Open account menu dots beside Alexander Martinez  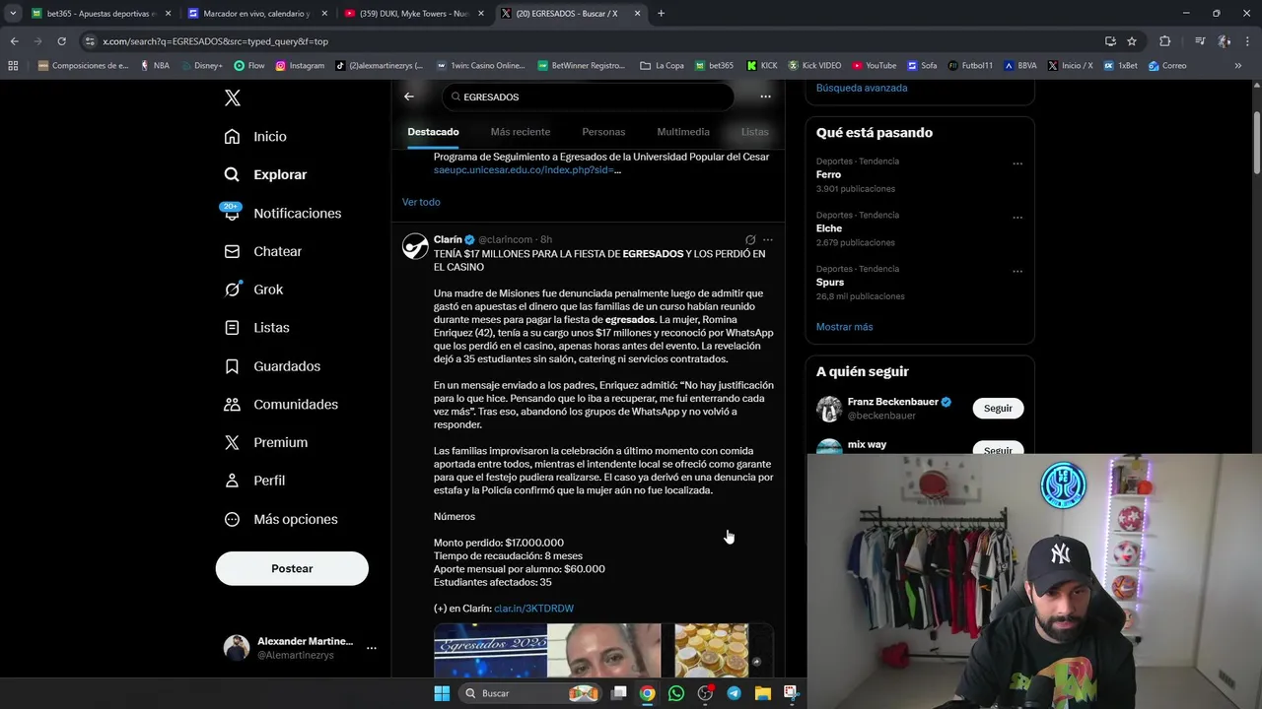tap(372, 648)
